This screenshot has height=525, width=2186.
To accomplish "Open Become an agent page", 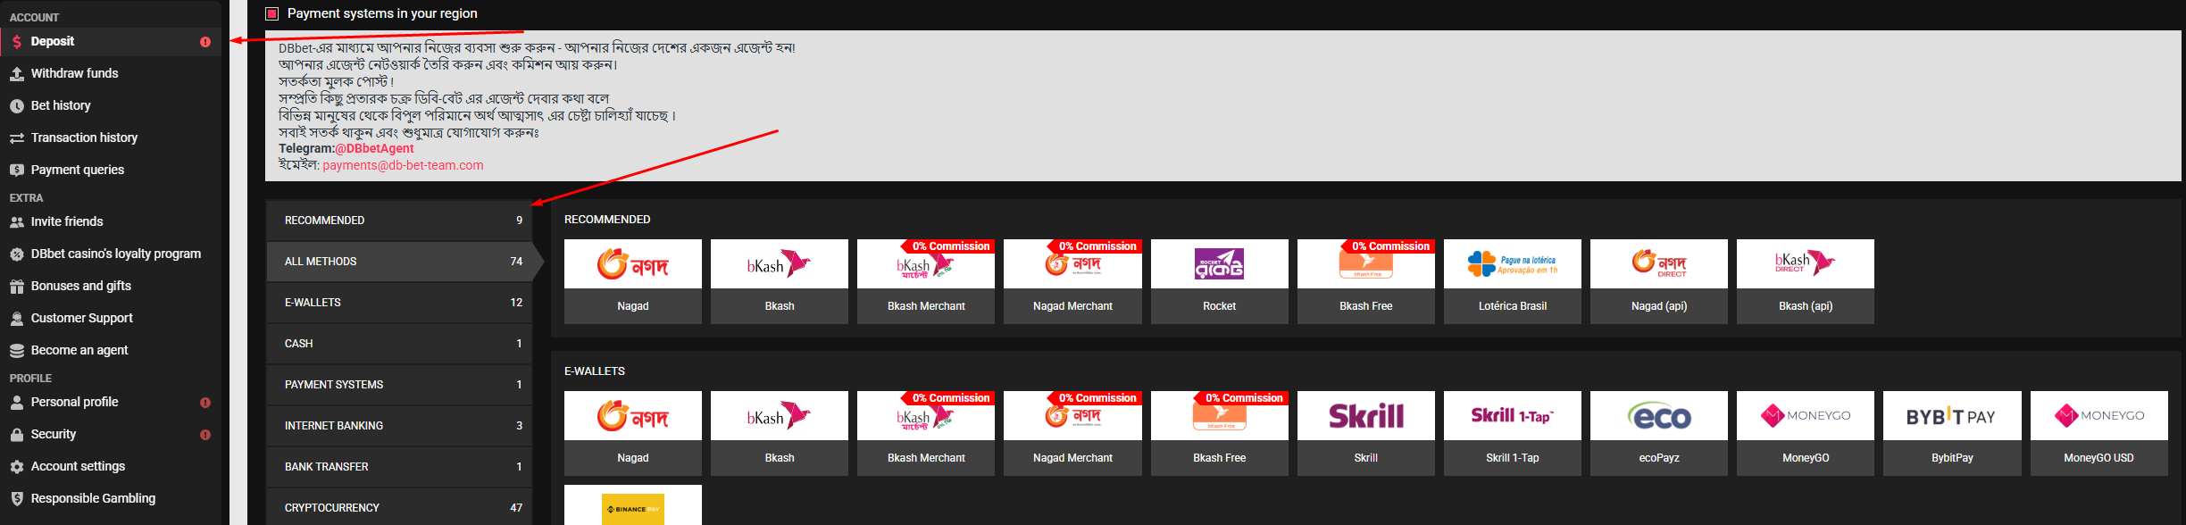I will pos(111,351).
